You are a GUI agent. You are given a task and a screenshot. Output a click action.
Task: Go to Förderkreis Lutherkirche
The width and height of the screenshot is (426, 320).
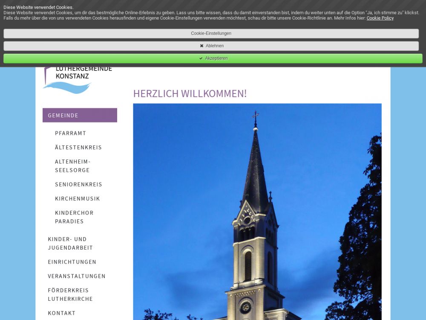[x=70, y=295]
